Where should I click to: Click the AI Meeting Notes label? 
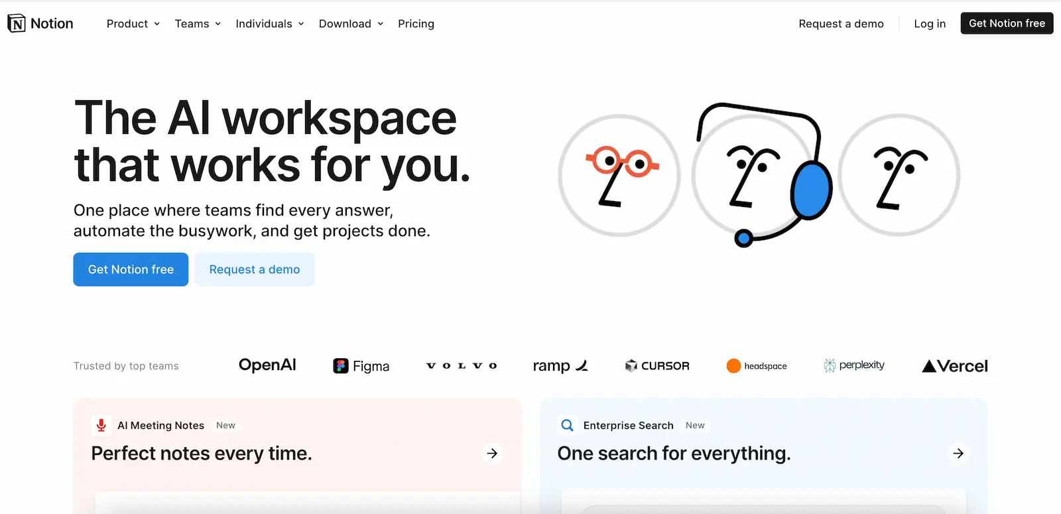click(160, 426)
